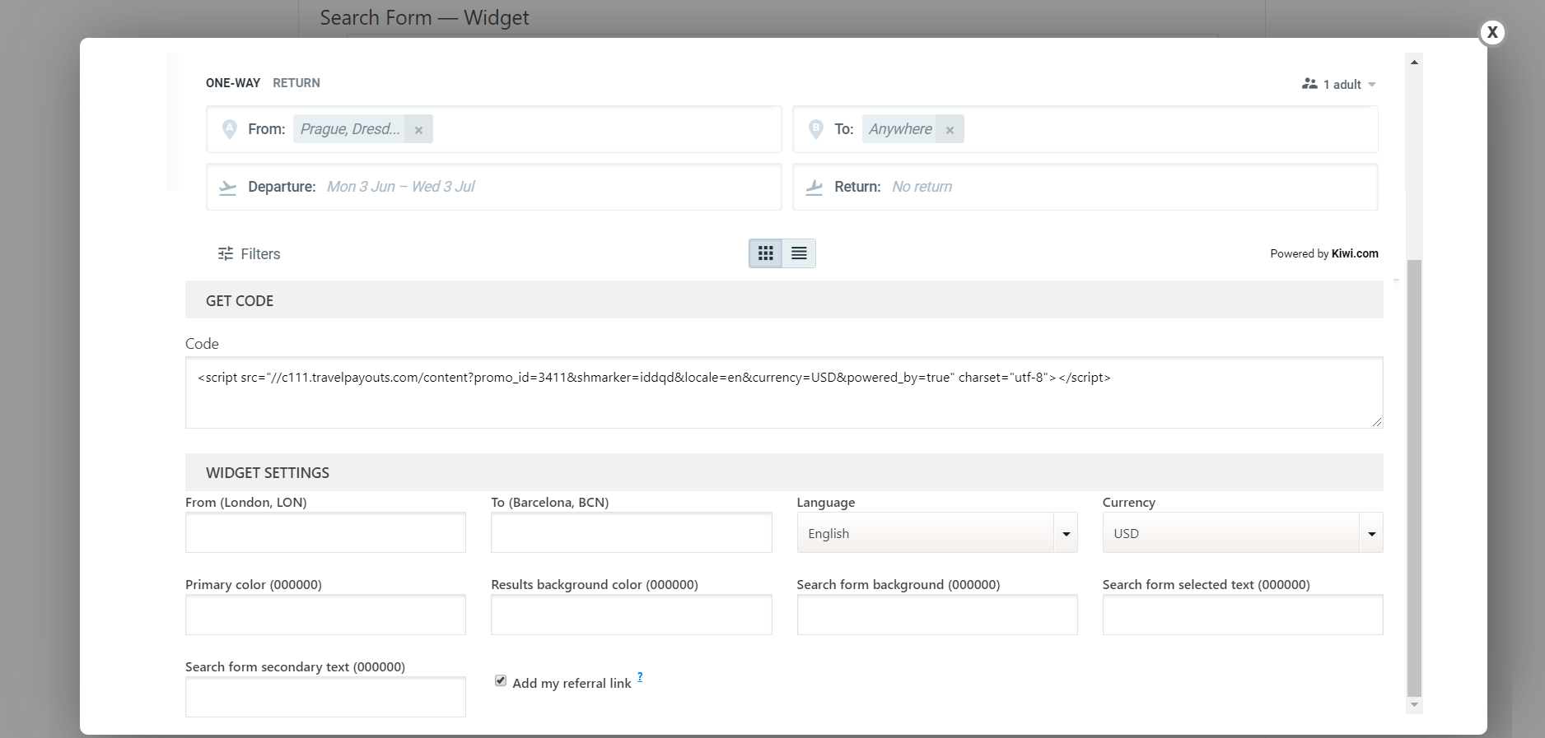Open the Filters panel
The image size is (1545, 738).
[x=249, y=254]
